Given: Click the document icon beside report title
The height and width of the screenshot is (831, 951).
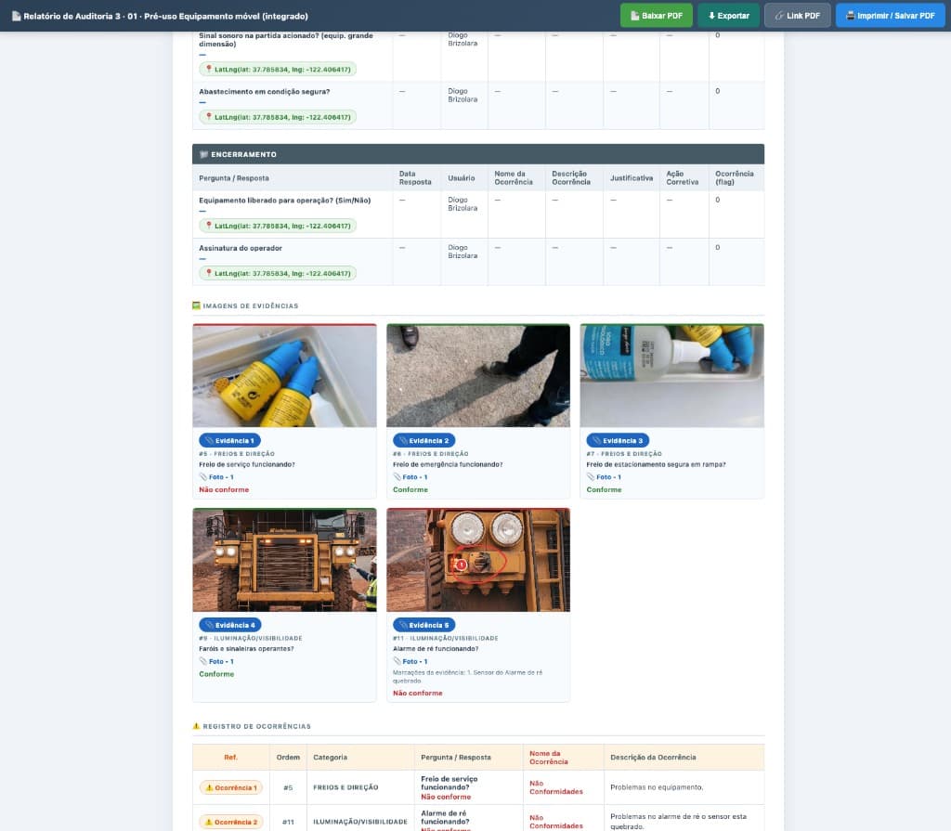Looking at the screenshot, I should coord(17,17).
